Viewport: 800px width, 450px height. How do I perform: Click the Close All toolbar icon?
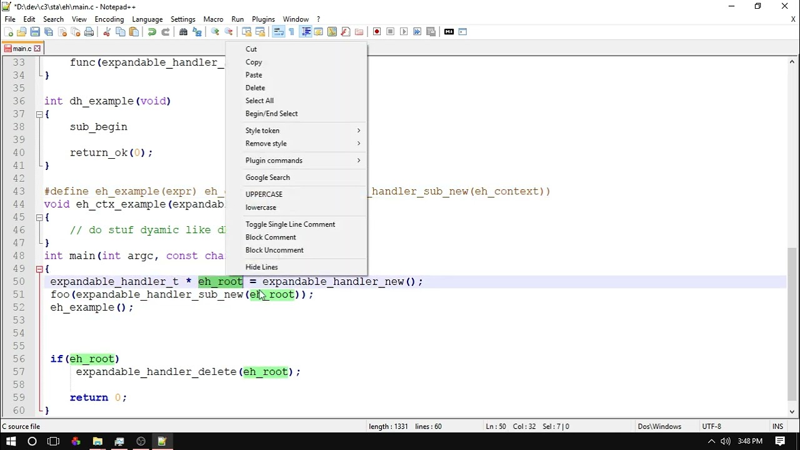tap(75, 32)
